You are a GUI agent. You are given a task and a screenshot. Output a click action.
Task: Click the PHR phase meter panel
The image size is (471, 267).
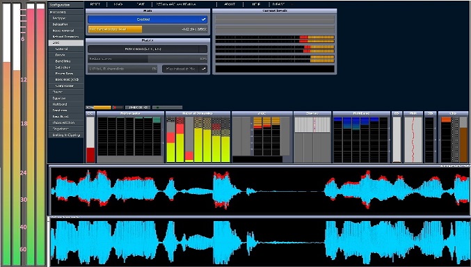[x=413, y=137]
